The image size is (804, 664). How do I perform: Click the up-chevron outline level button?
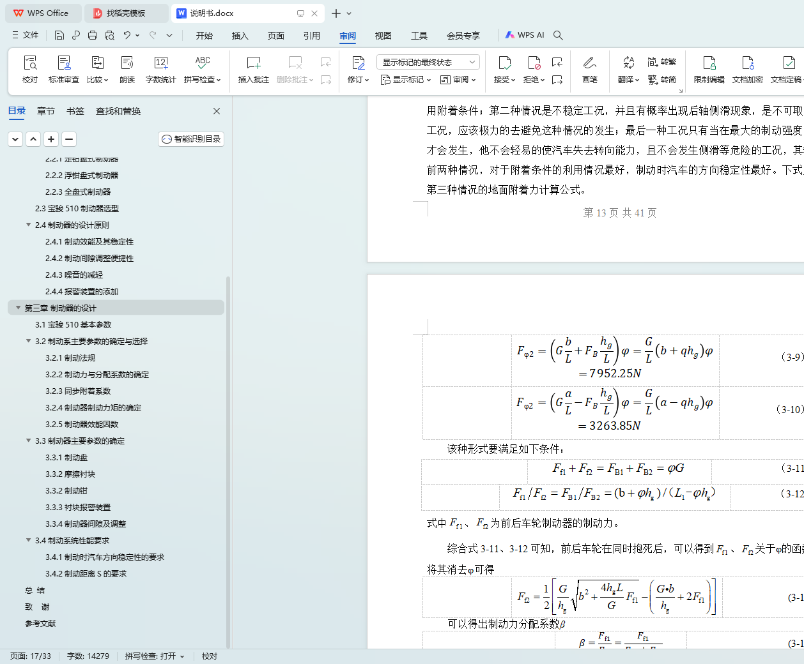click(x=33, y=139)
